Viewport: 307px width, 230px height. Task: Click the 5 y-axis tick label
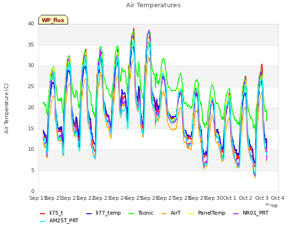click(x=33, y=171)
